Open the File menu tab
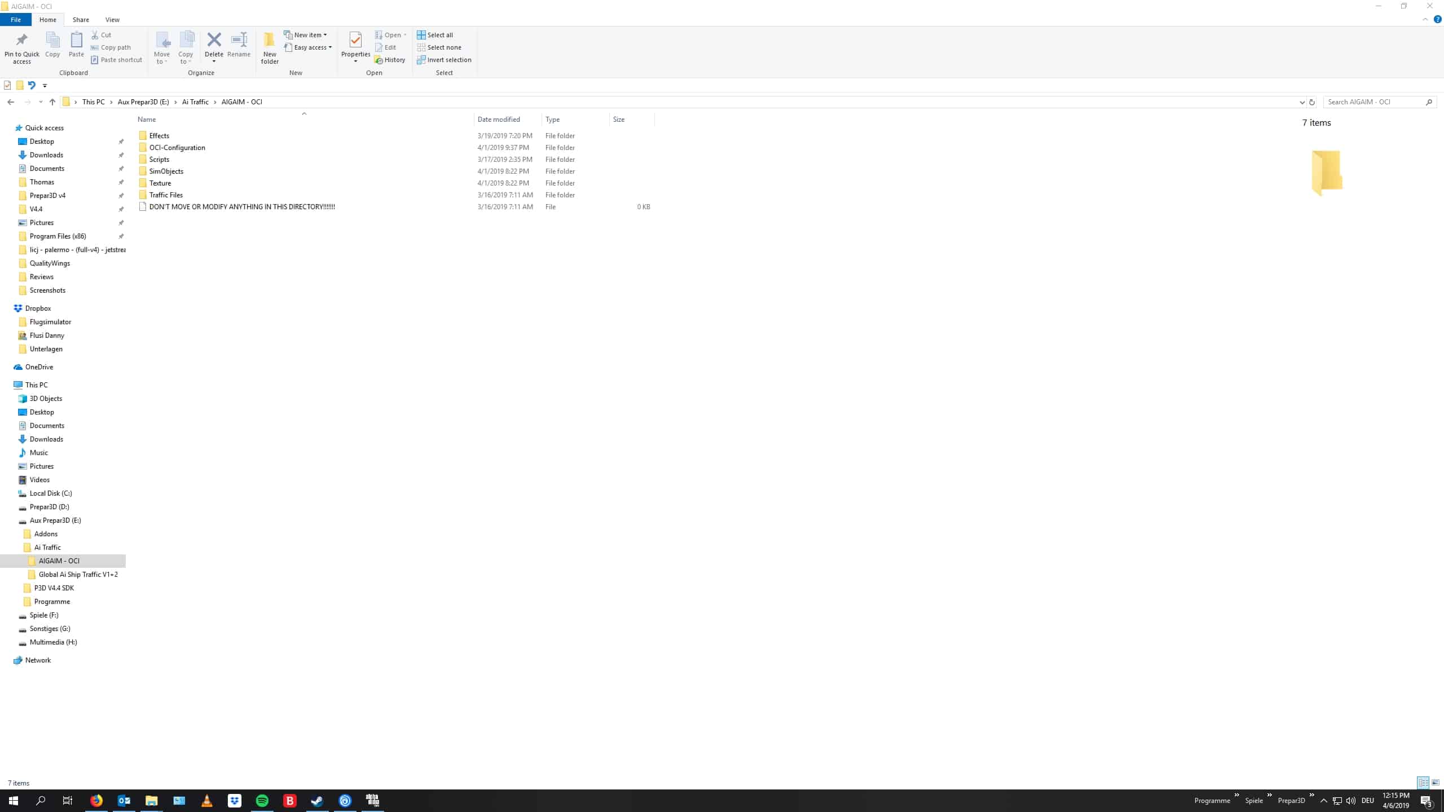The image size is (1444, 812). (x=16, y=20)
